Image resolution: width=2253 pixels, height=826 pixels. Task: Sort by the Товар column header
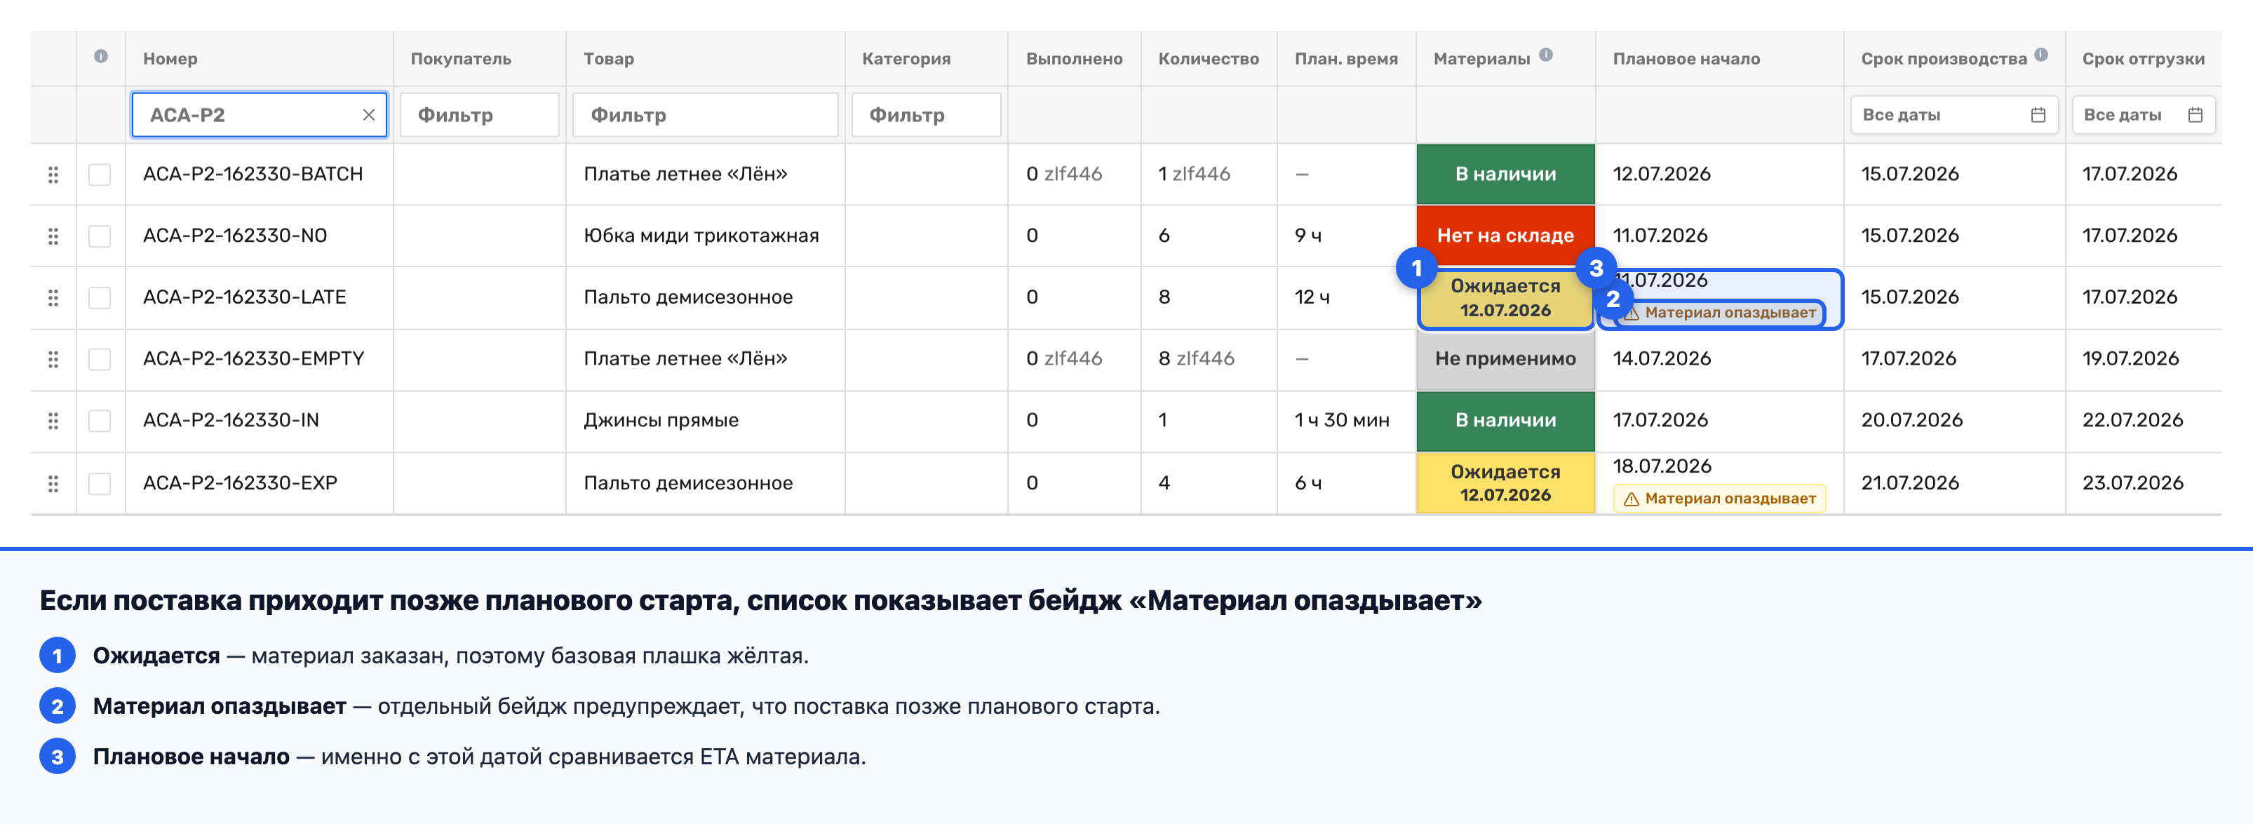point(609,59)
